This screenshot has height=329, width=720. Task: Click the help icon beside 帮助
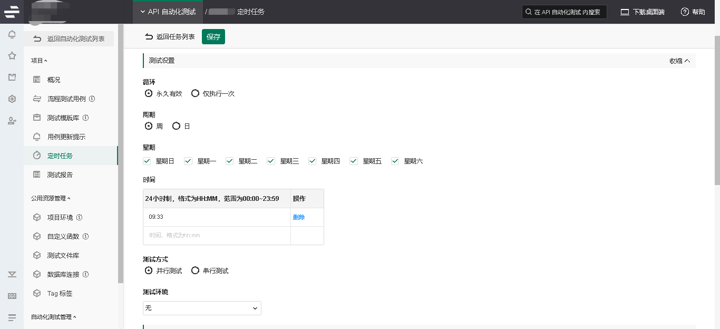(685, 12)
